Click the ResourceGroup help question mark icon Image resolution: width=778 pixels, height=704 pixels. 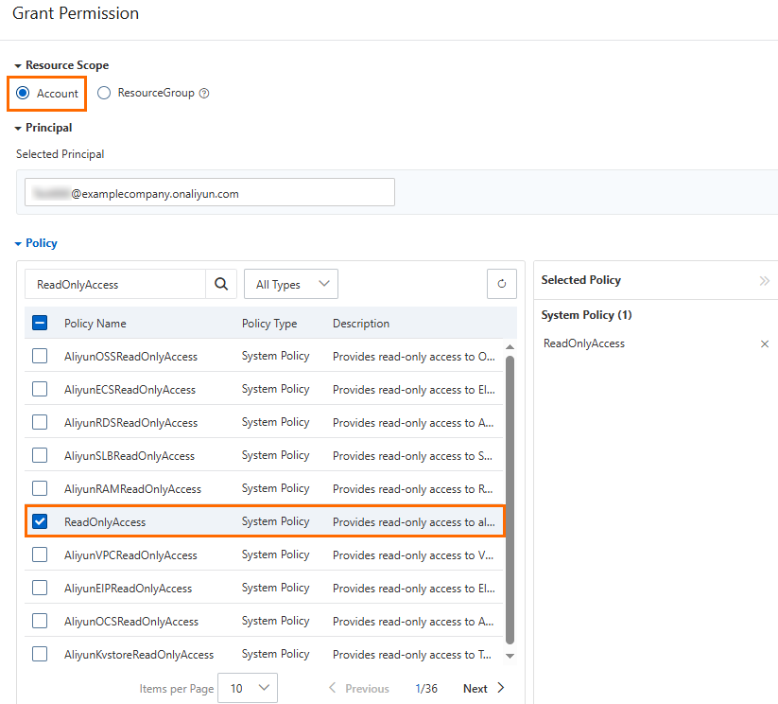[x=204, y=94]
